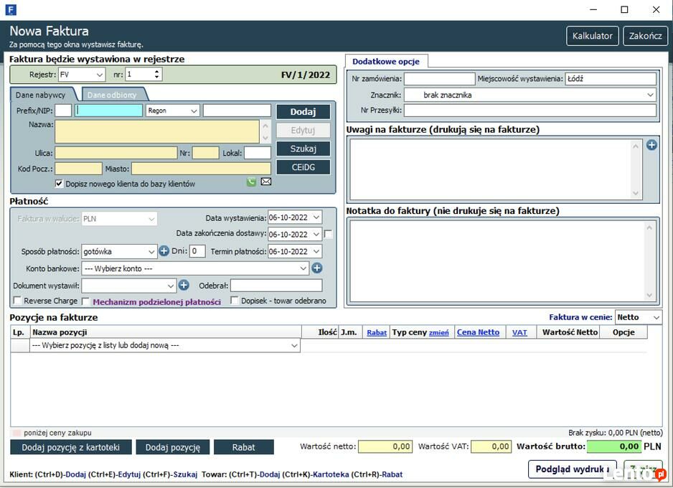Click the 'Uwagi na fakturze' text area

click(491, 169)
